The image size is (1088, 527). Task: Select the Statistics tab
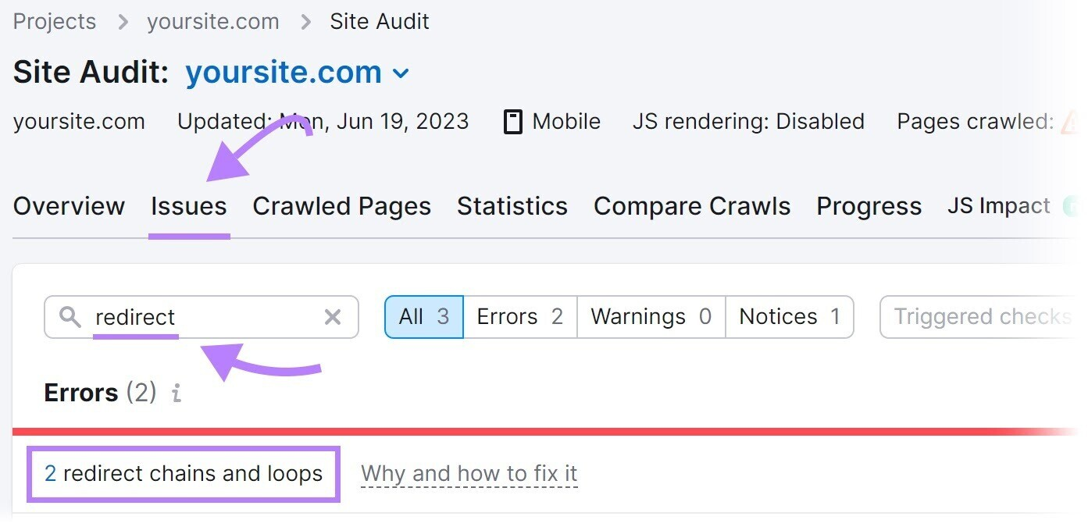pos(512,206)
